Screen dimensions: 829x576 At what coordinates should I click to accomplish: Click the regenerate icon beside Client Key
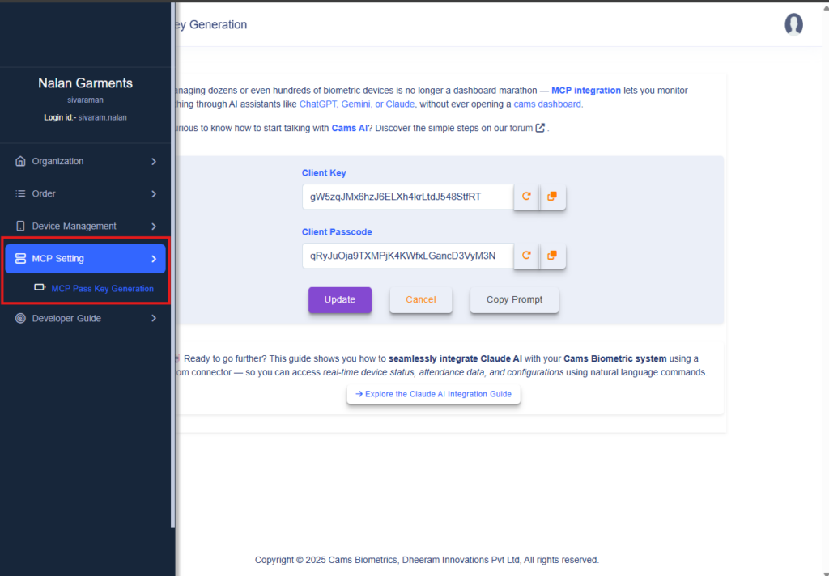point(526,197)
